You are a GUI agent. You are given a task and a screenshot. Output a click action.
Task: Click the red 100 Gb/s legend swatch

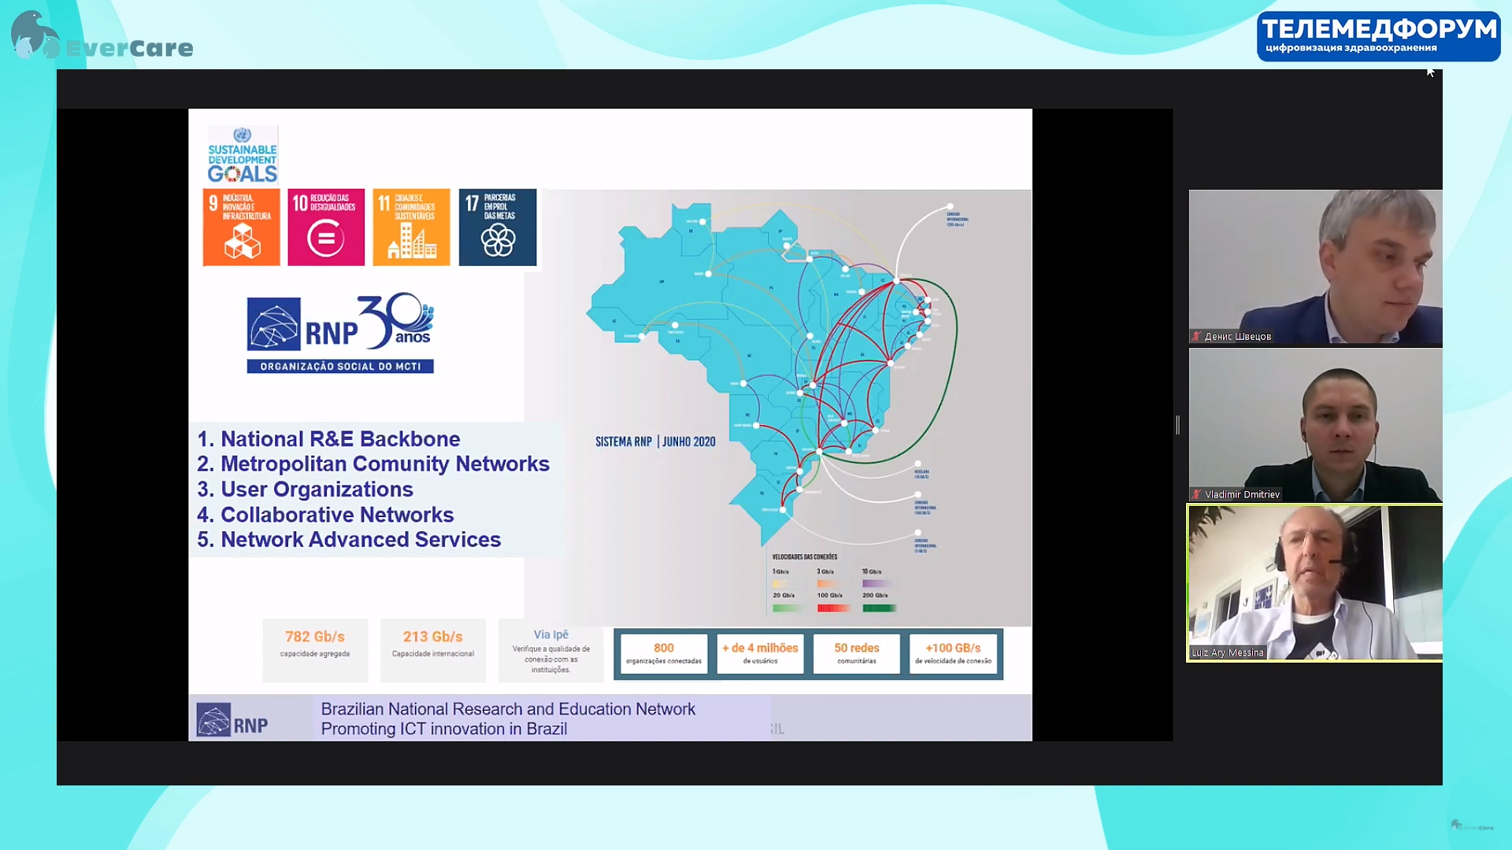pyautogui.click(x=832, y=608)
